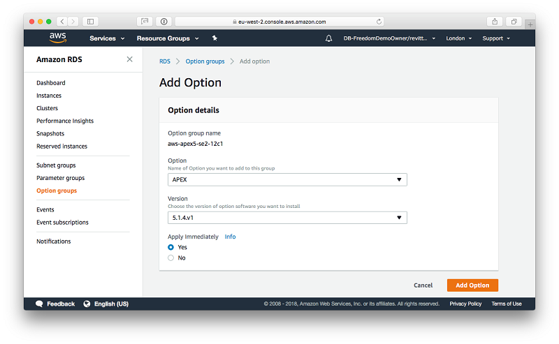
Task: Open Reserved instances in sidebar
Action: point(61,146)
